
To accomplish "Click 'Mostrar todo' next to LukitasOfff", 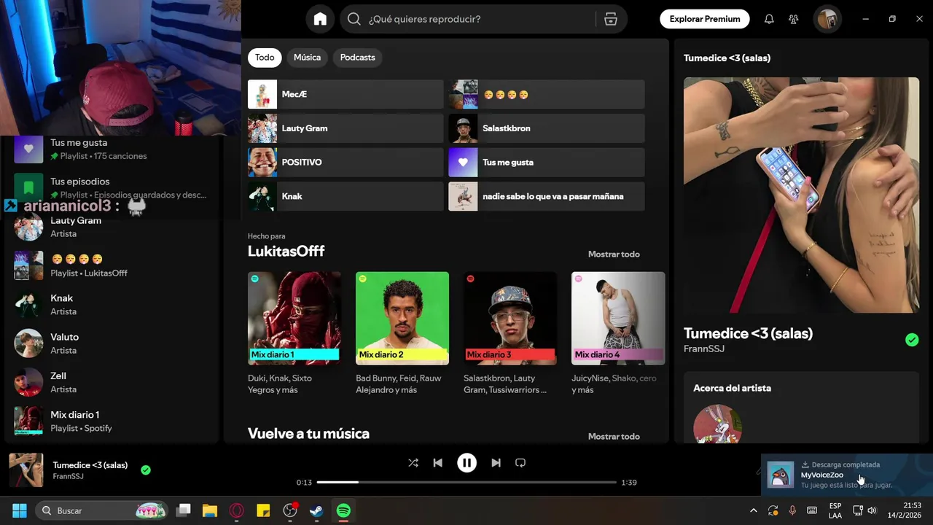I will tap(614, 254).
